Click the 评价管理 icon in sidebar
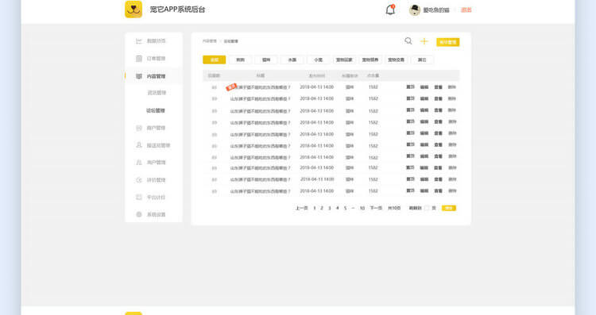Screen dimensions: 596x315 tap(139, 180)
